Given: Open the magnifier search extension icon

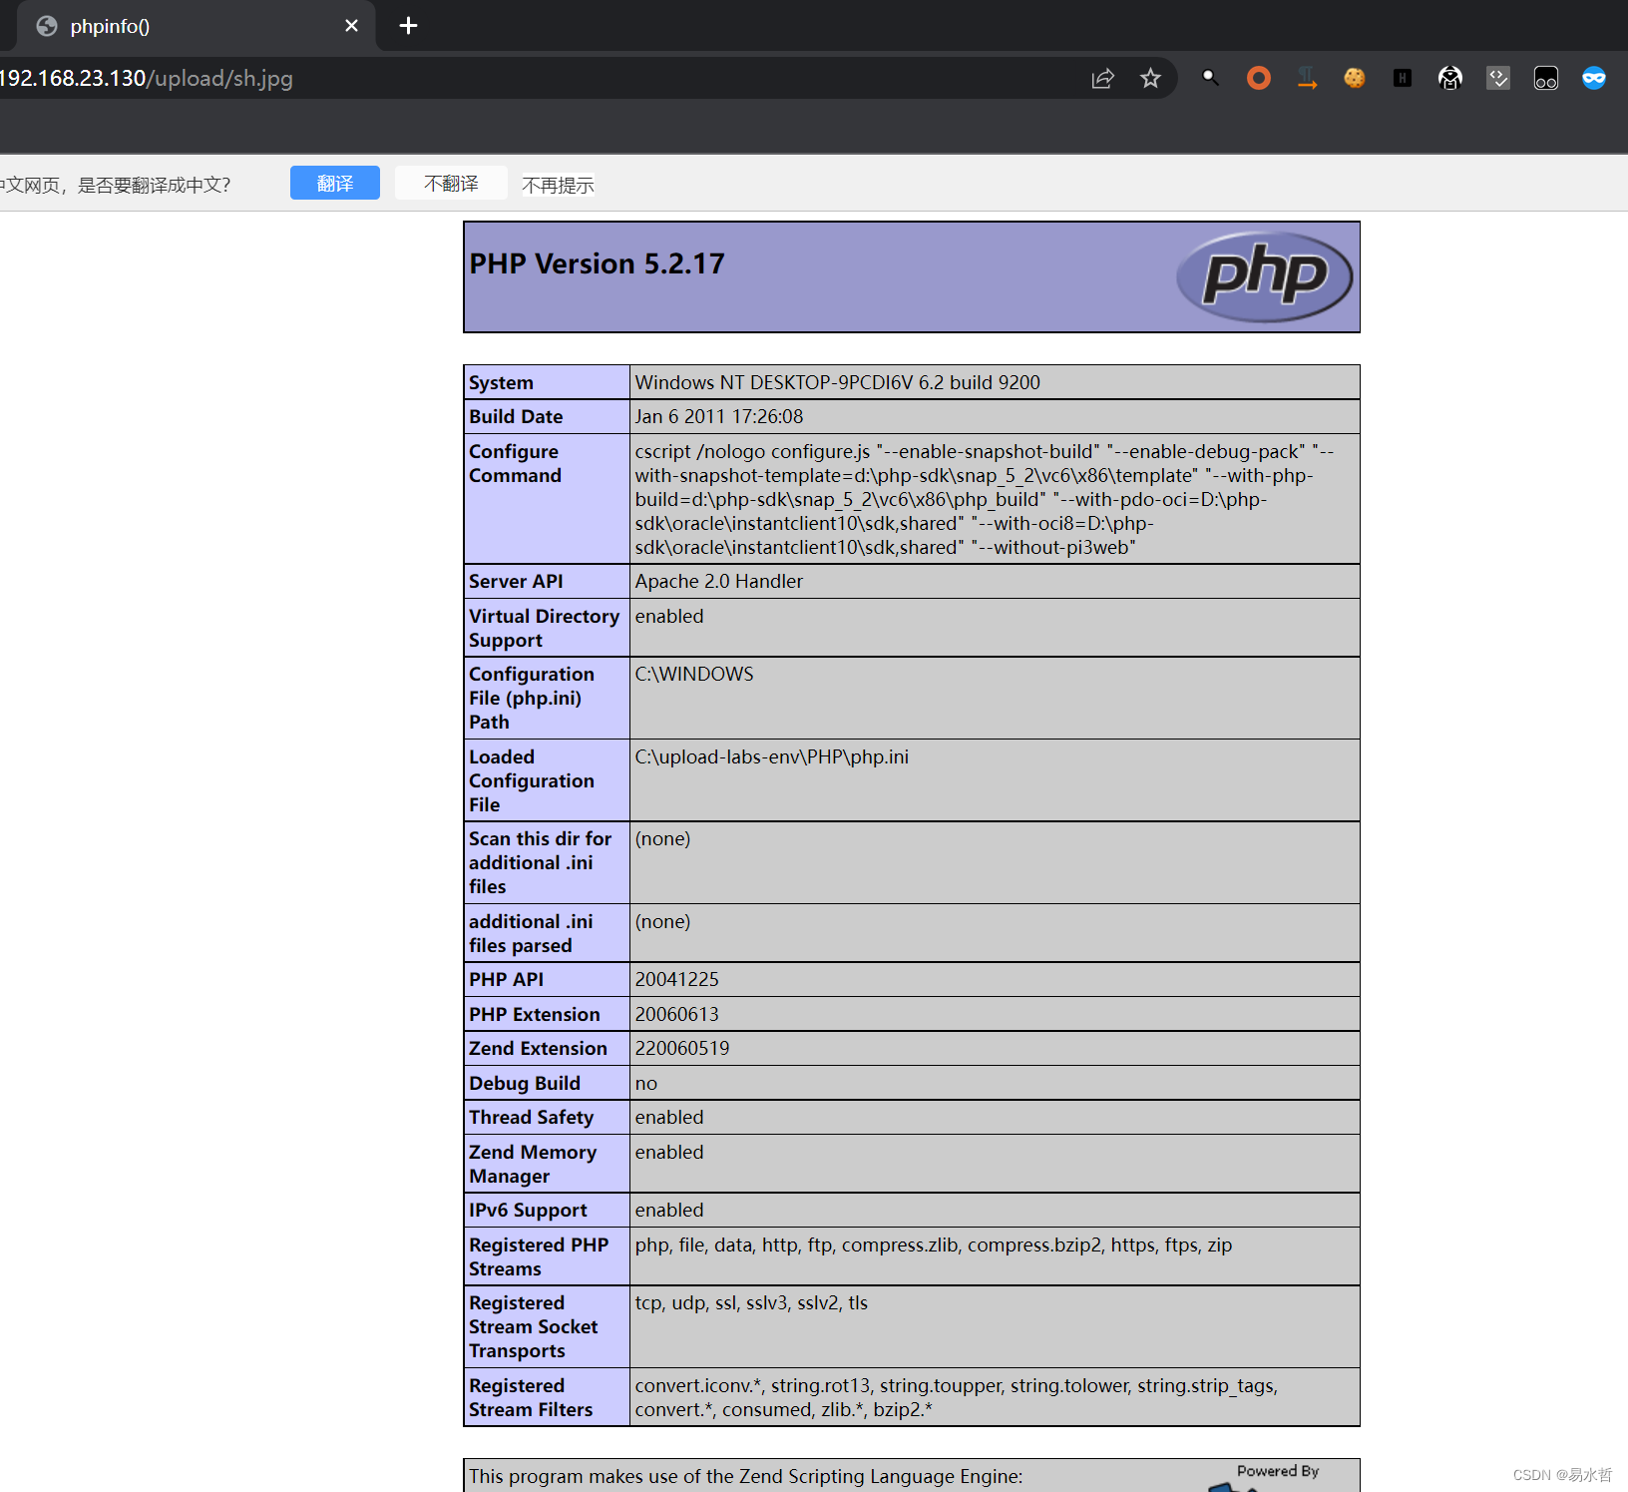Looking at the screenshot, I should tap(1210, 78).
